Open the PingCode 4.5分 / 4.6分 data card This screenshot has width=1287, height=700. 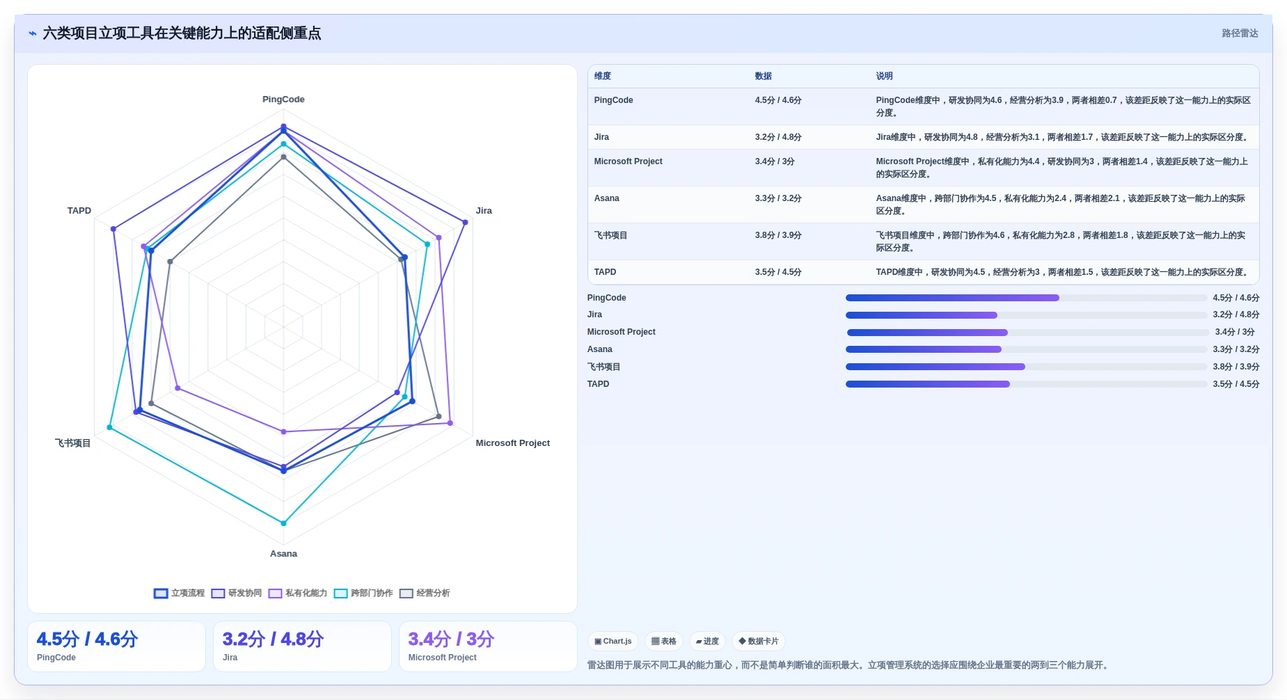pos(116,646)
